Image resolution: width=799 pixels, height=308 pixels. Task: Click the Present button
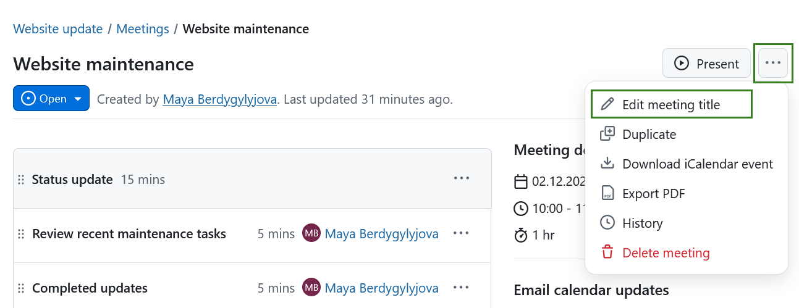click(706, 64)
